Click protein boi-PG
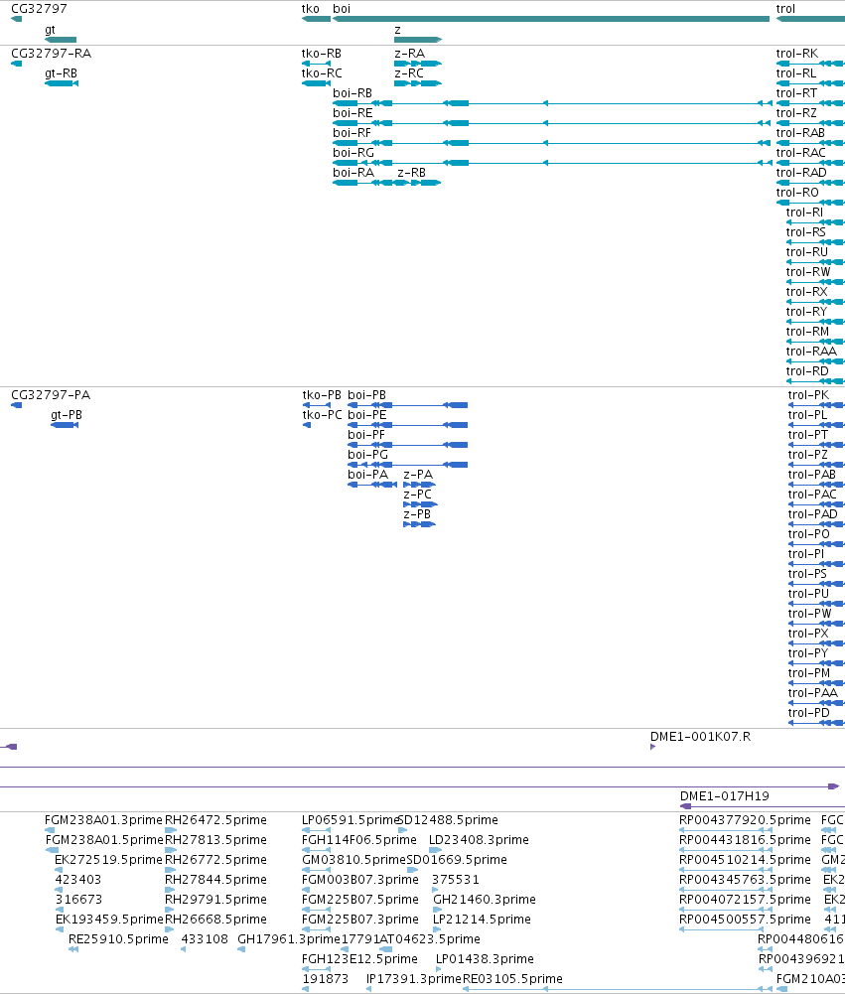845x994 pixels. [x=407, y=465]
